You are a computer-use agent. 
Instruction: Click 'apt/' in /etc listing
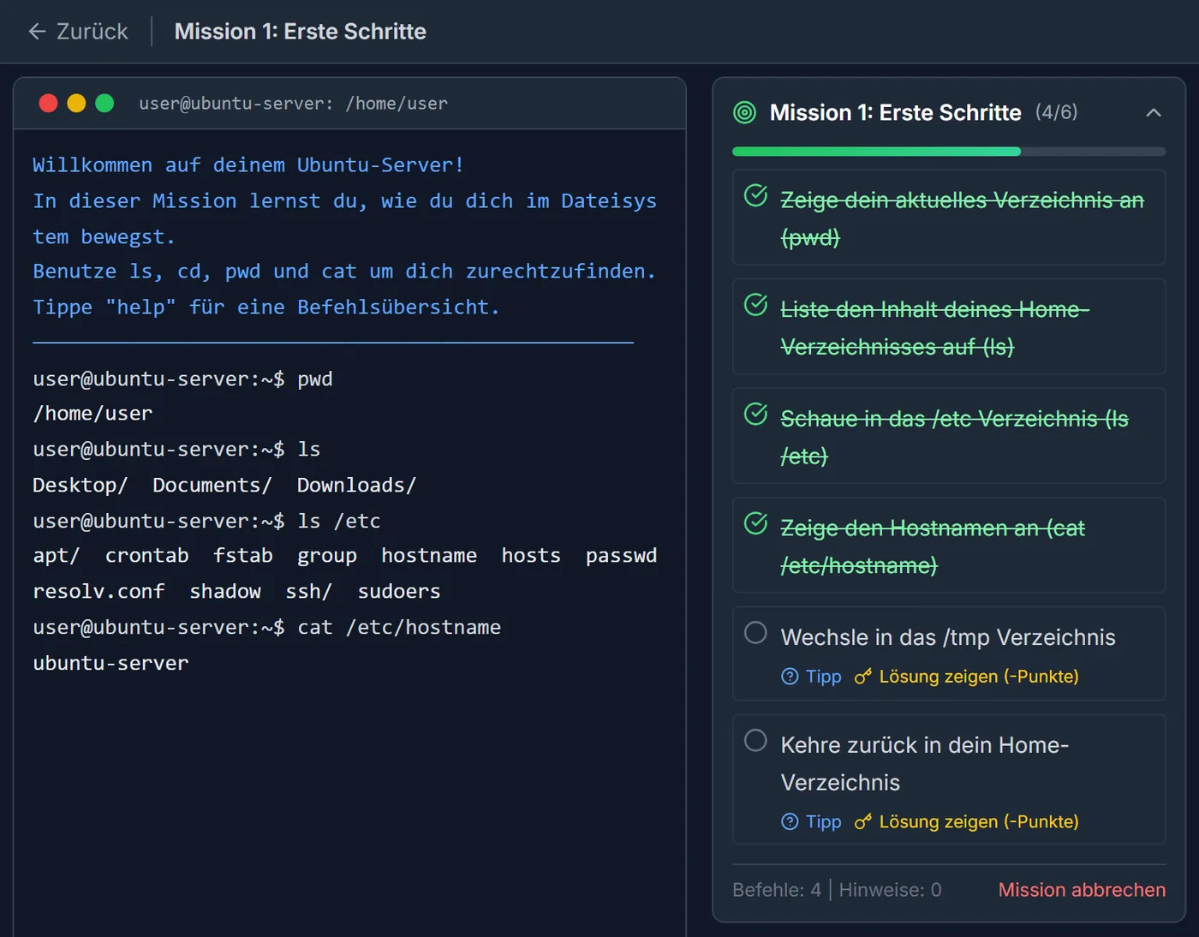[x=56, y=556]
